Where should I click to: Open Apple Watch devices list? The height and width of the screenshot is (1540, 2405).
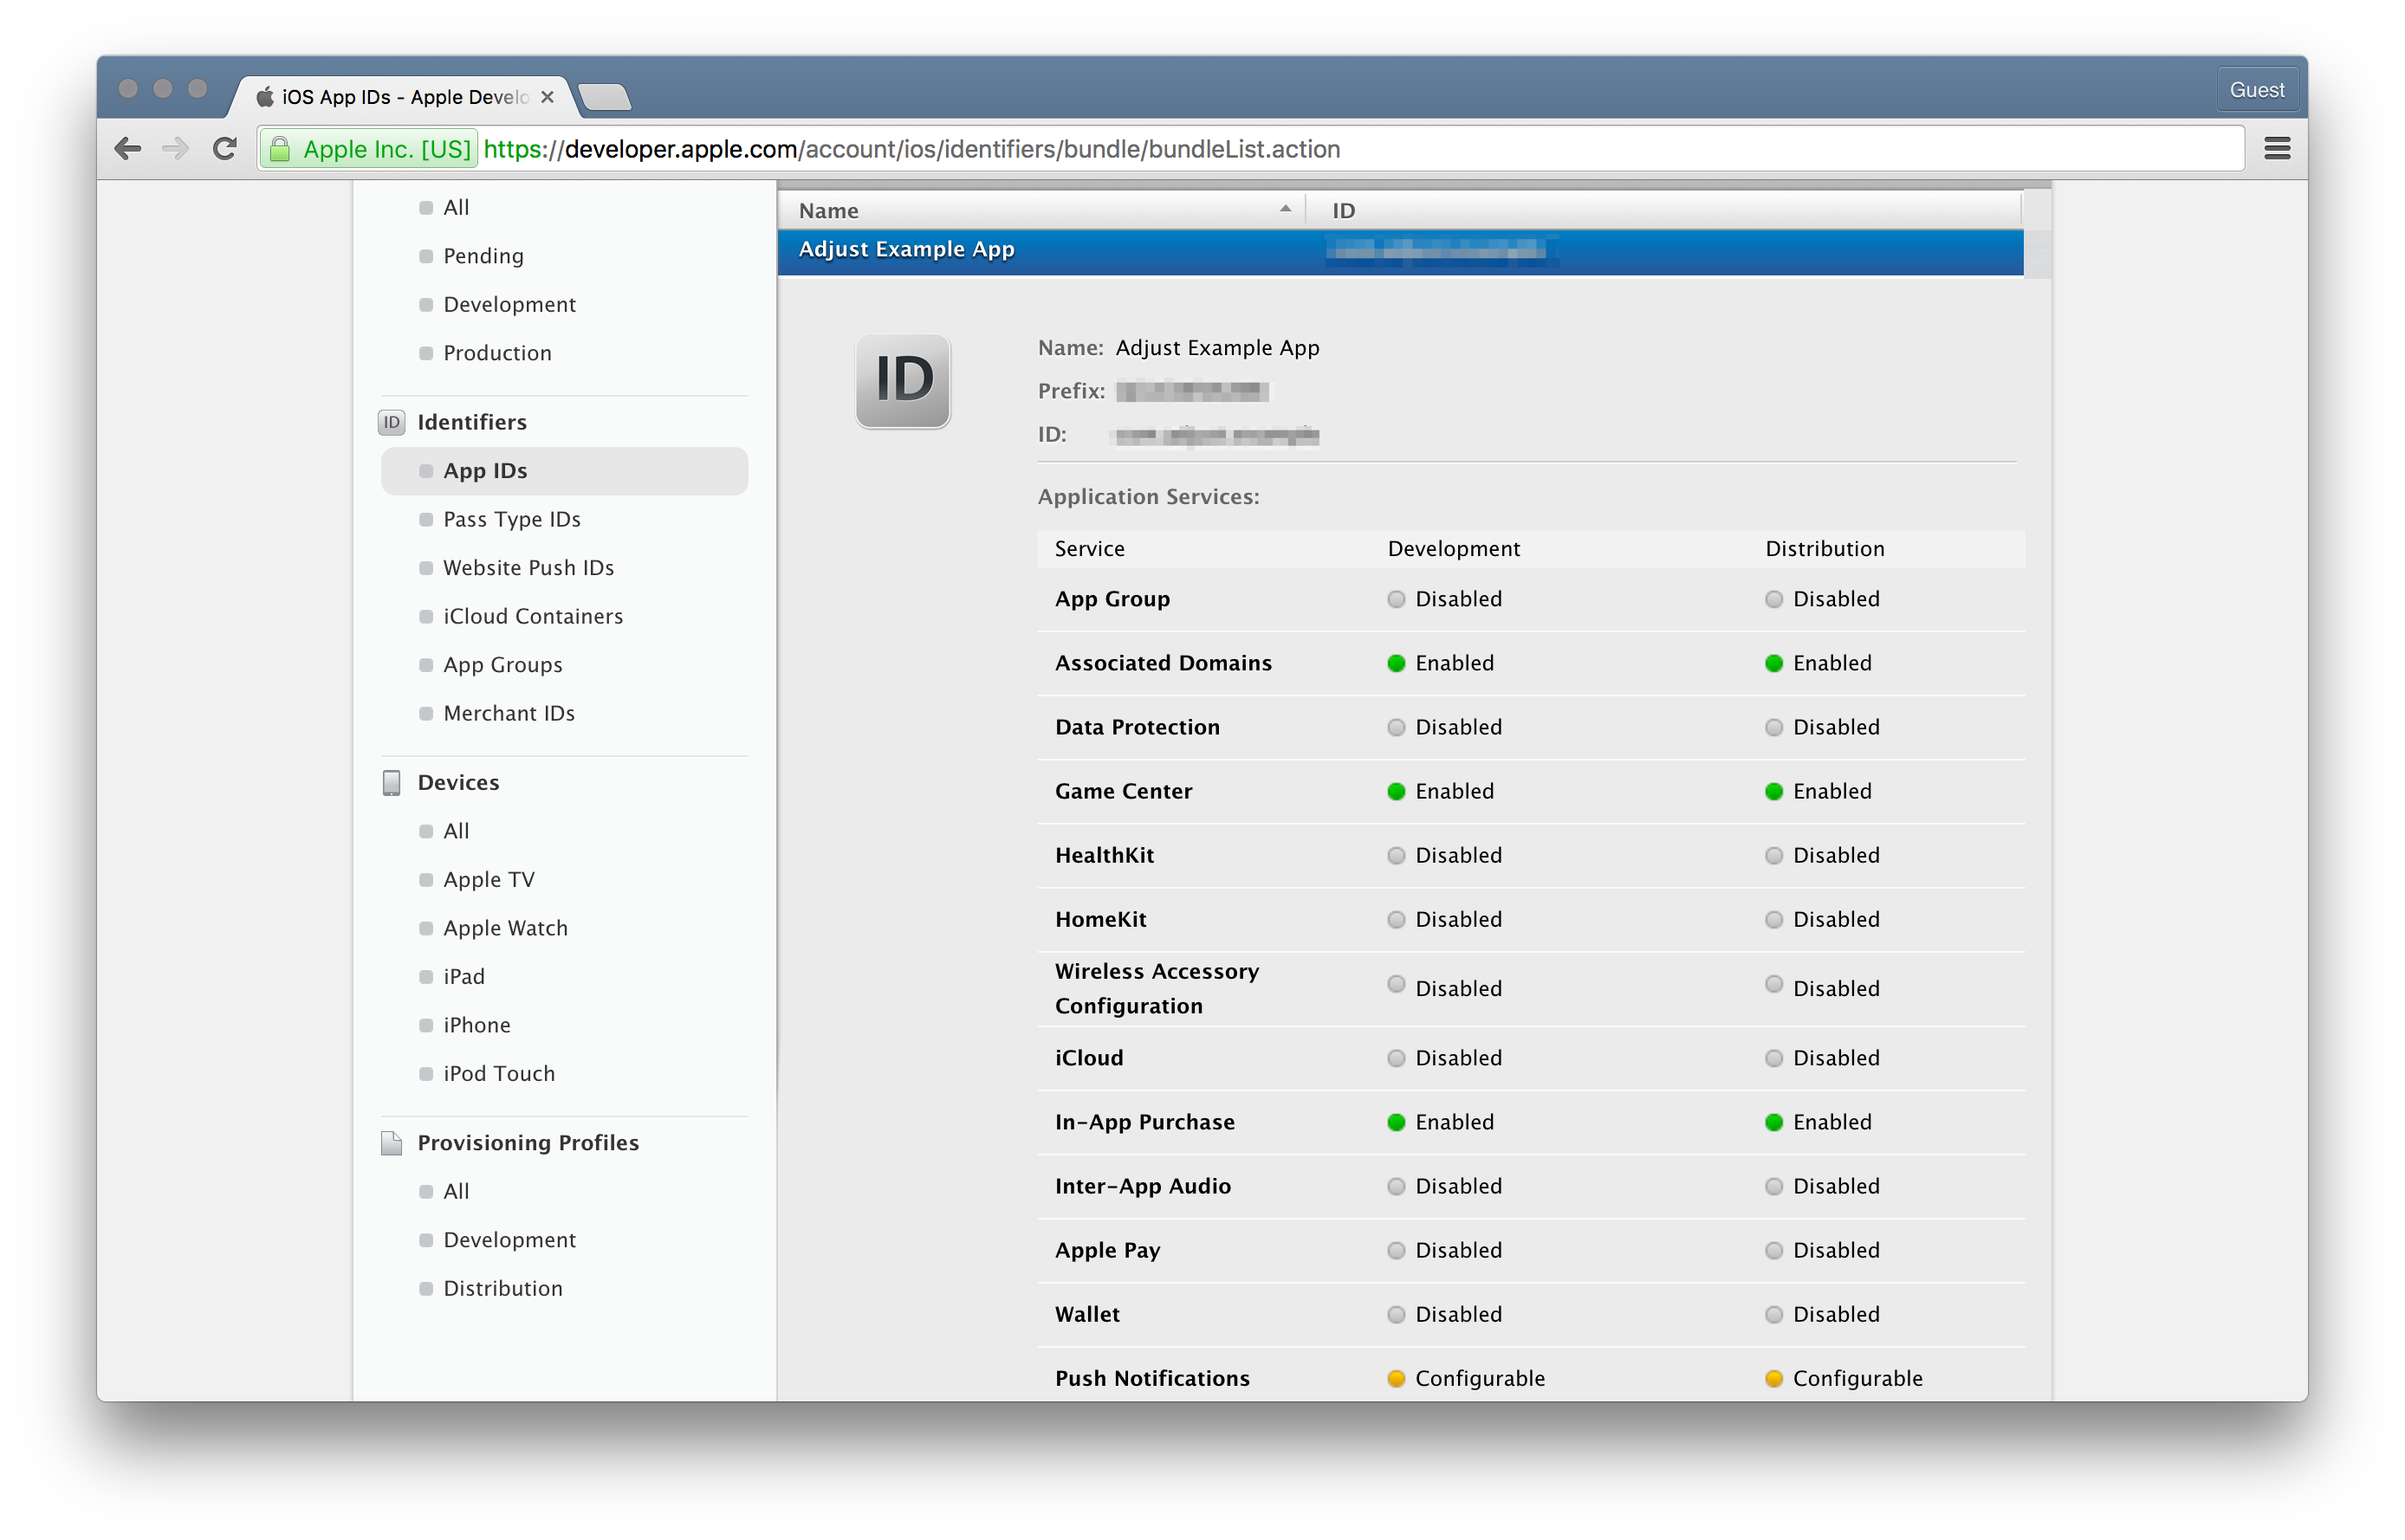coord(505,928)
